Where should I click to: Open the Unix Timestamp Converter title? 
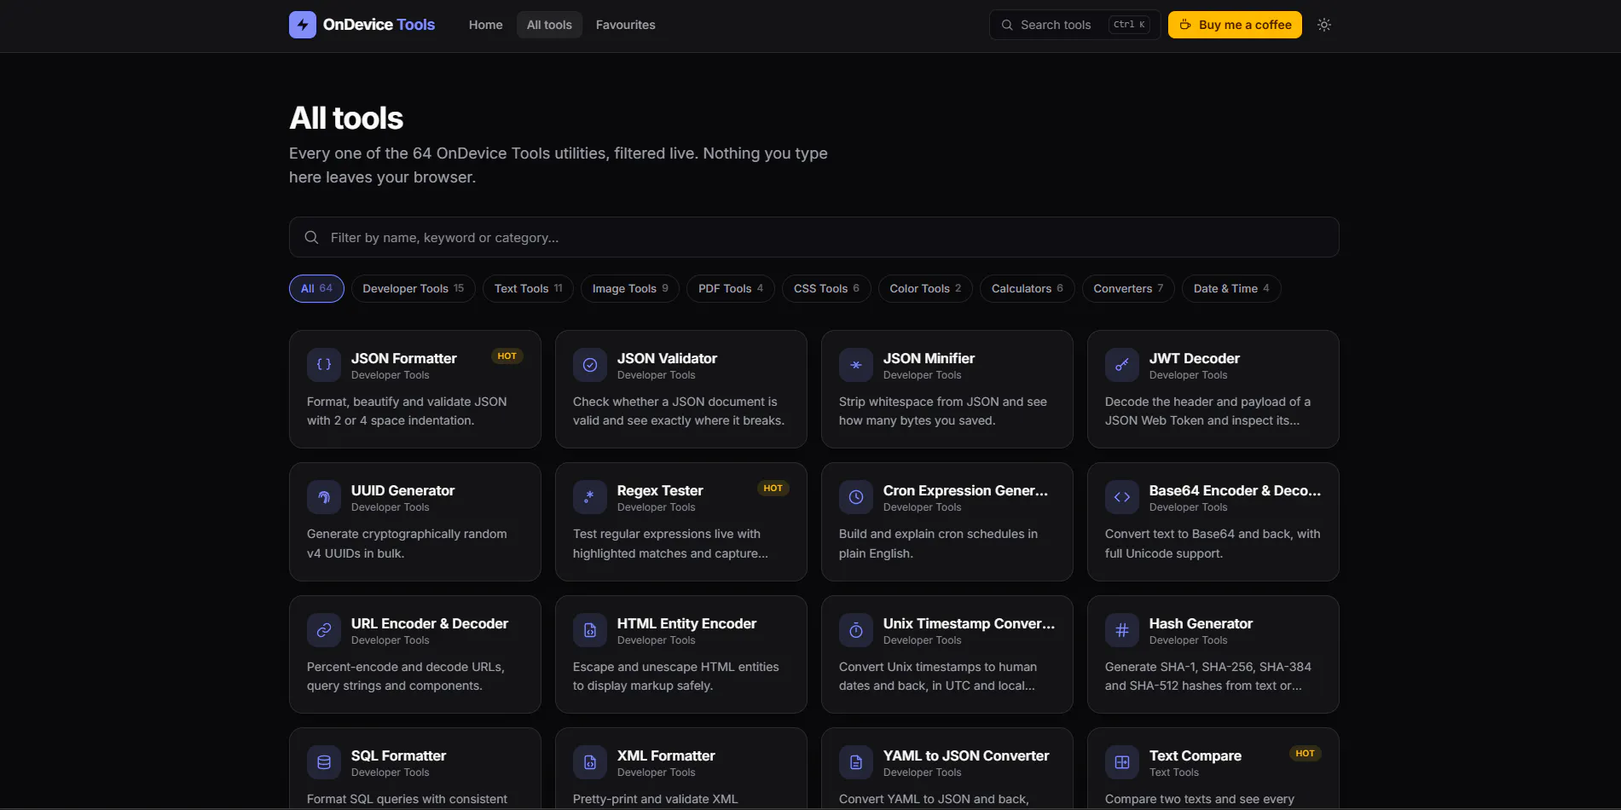coord(969,623)
